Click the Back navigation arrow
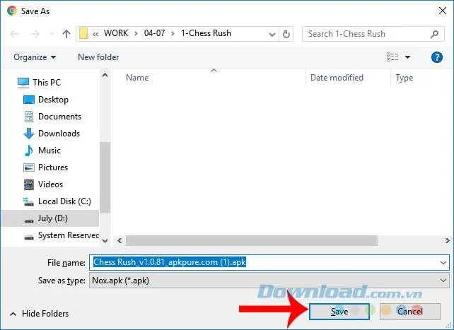 coord(14,34)
